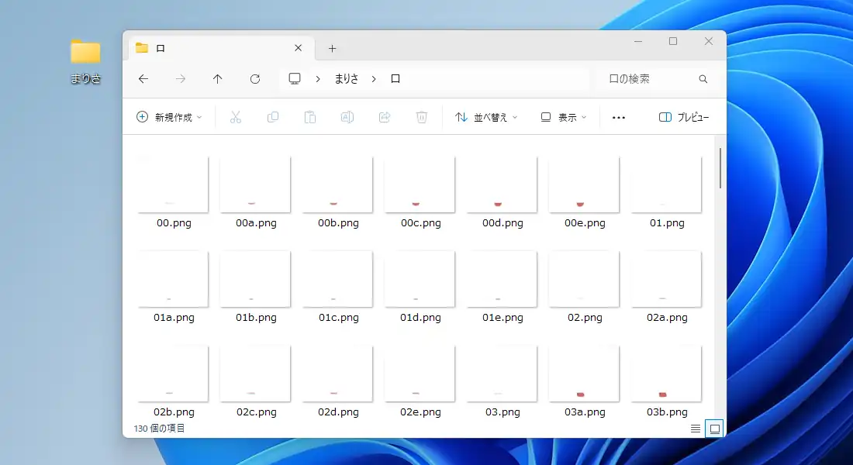
Task: Click the Rename icon in toolbar
Action: [347, 117]
